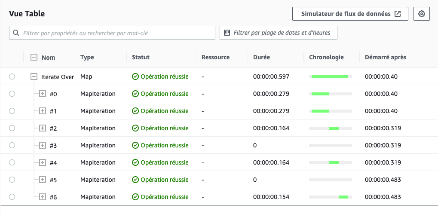
Task: Select radio button for iteration #3
Action: tap(12, 145)
